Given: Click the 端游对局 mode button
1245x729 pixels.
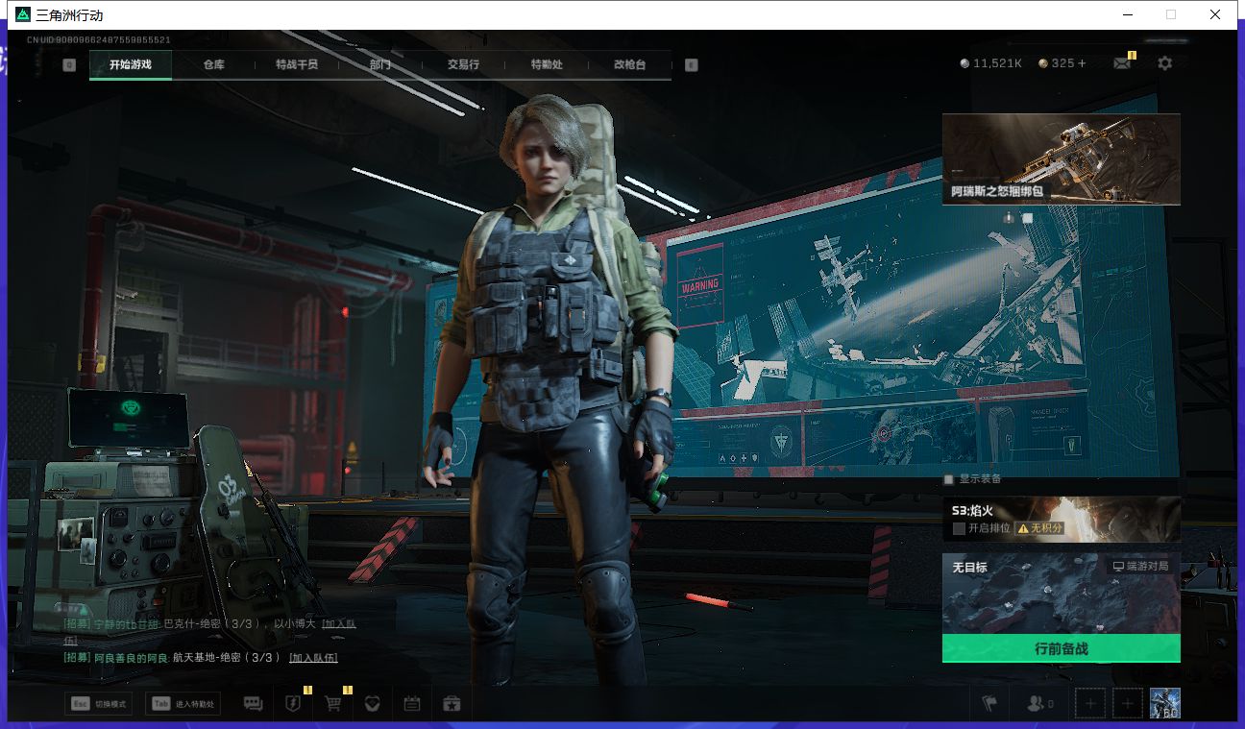Looking at the screenshot, I should (x=1140, y=567).
